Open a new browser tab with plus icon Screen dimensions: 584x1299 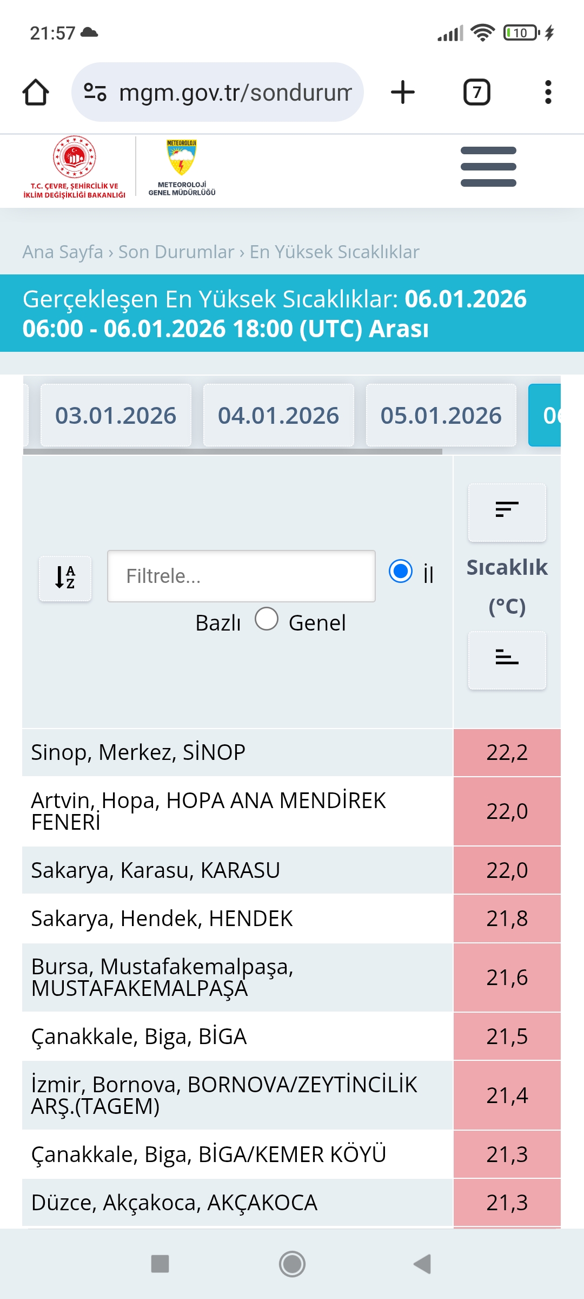pyautogui.click(x=403, y=92)
